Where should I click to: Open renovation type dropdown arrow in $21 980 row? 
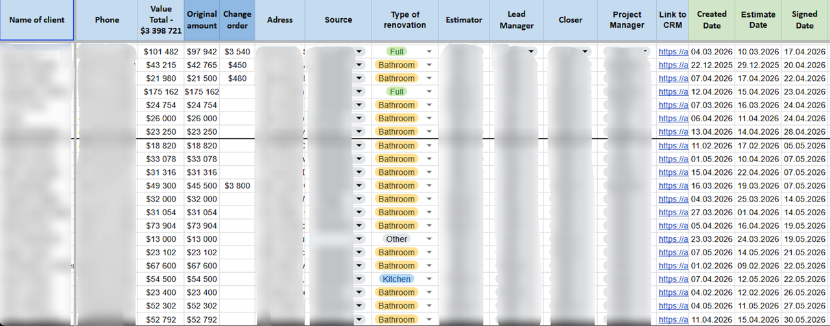(429, 78)
